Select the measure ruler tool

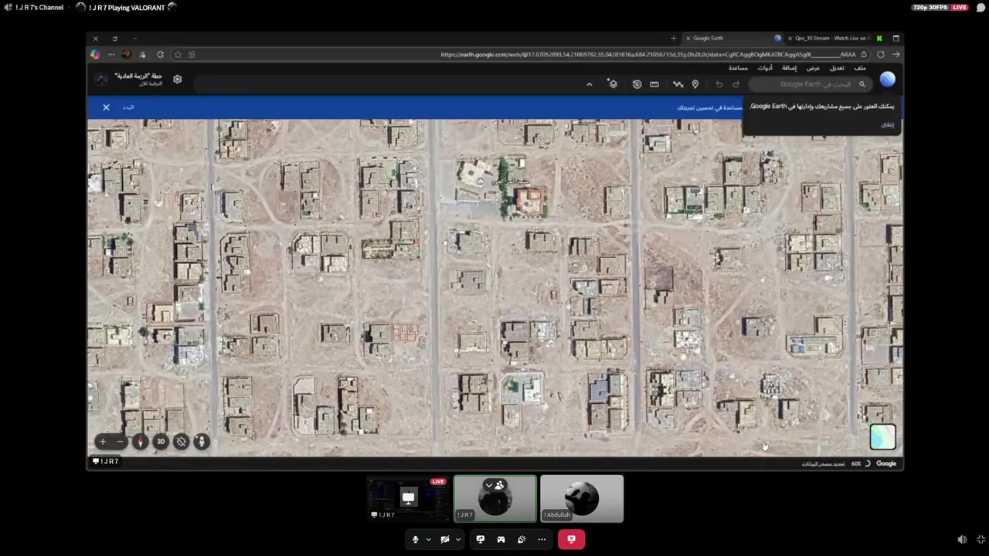[654, 84]
